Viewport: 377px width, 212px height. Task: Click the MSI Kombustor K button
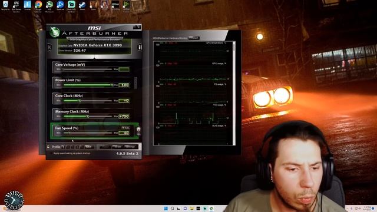pos(49,47)
